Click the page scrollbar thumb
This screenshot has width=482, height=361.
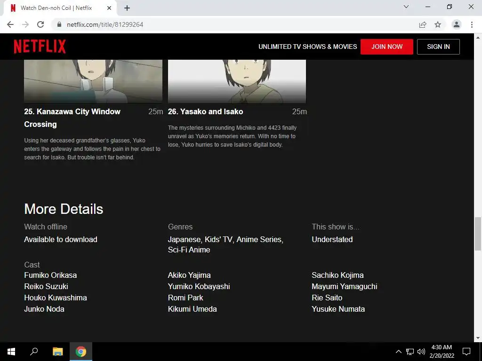478,234
